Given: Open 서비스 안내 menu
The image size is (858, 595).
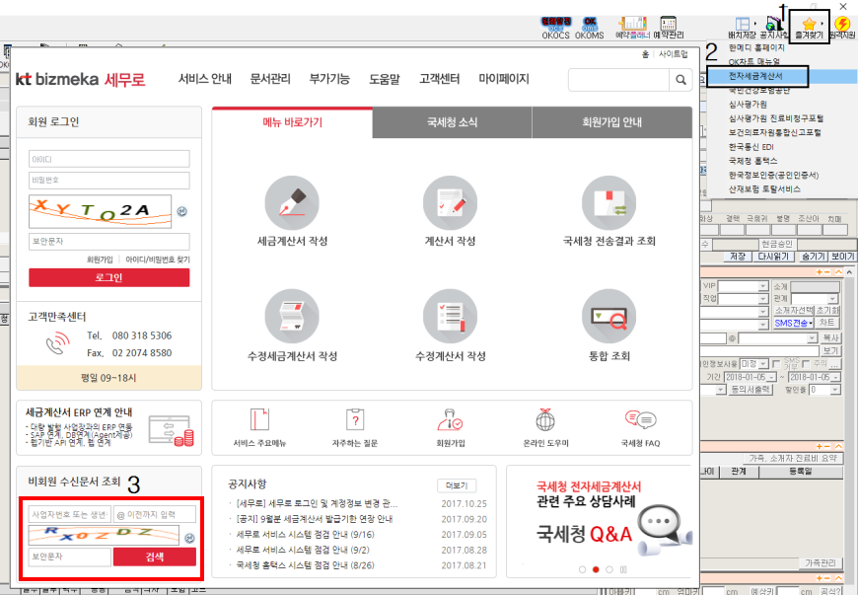Looking at the screenshot, I should [205, 79].
